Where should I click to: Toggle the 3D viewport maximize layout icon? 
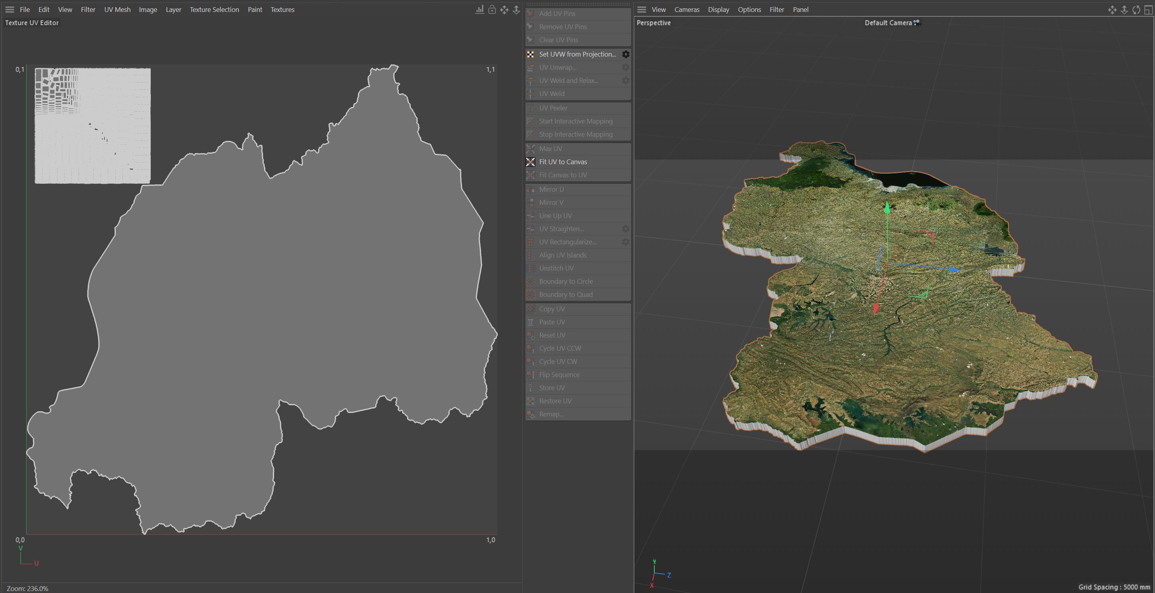tap(1148, 10)
